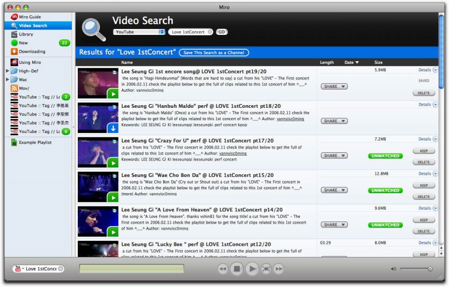Open vannyisc0ming author link in Hanbuh Maldo
449x287 pixels.
290,119
